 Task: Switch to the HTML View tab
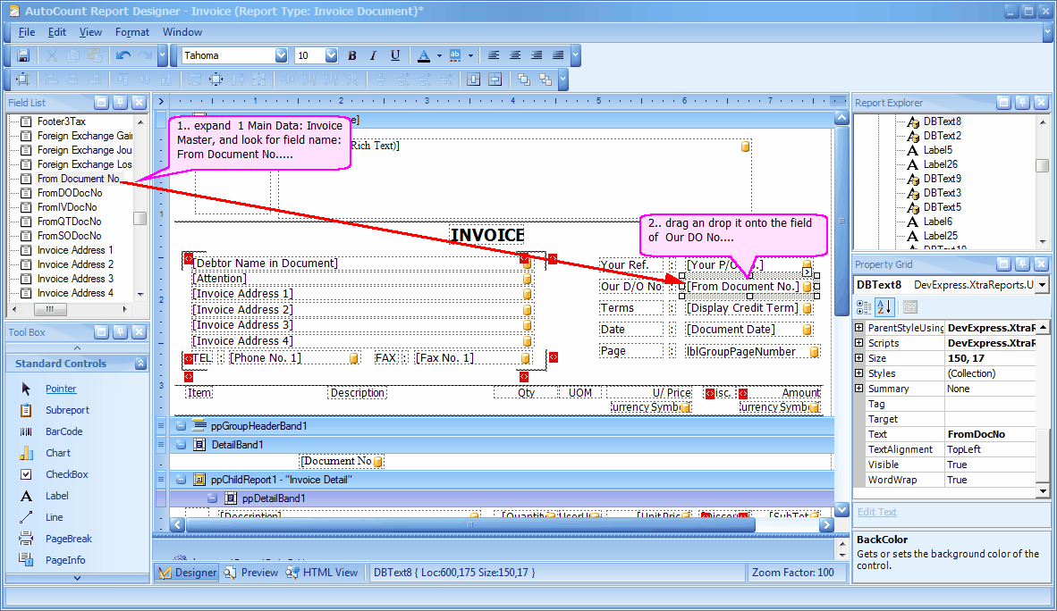click(322, 573)
